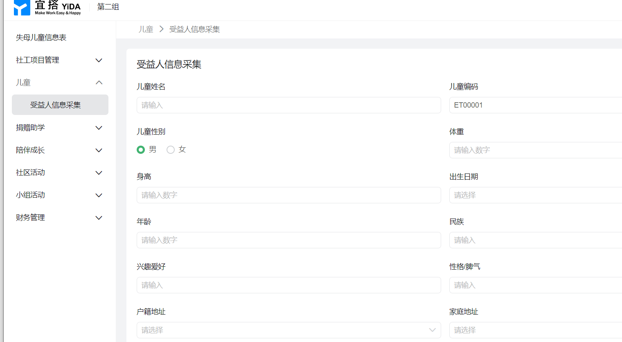Open the 户籍地址 dropdown arrow
The height and width of the screenshot is (342, 622).
pos(432,330)
